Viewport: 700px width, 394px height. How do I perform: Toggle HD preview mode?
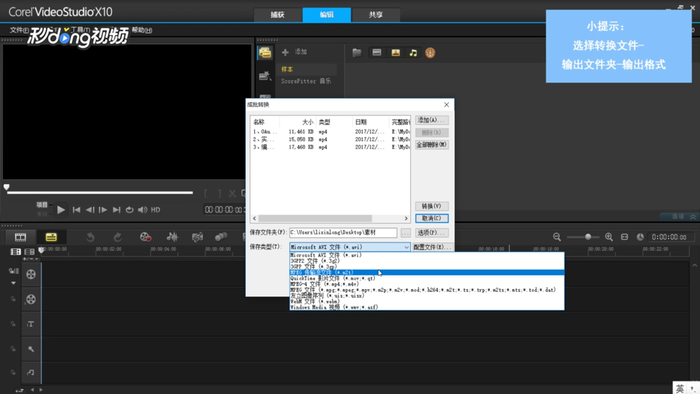(156, 210)
